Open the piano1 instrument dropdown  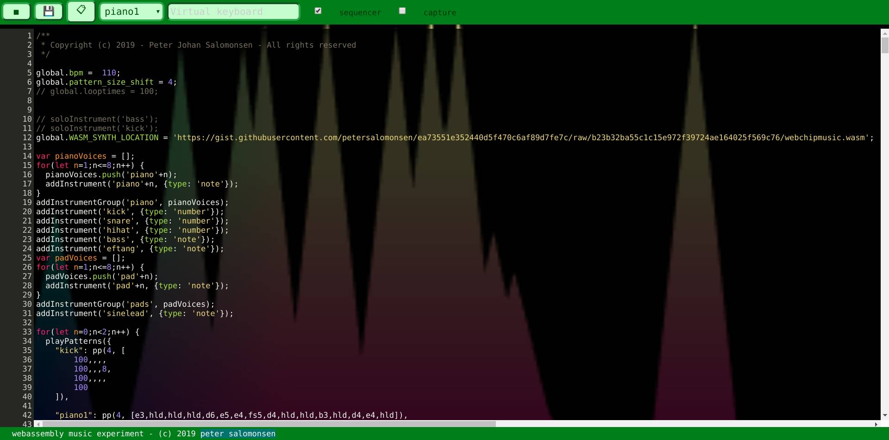(x=129, y=11)
